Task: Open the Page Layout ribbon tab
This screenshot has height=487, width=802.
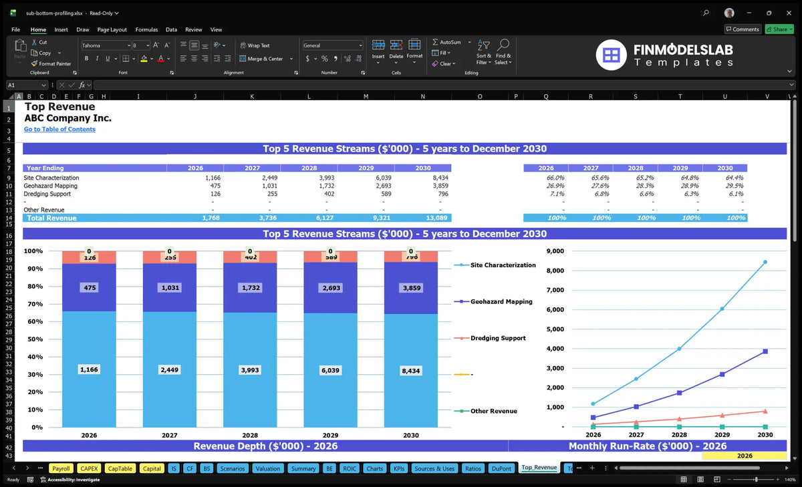Action: 112,29
